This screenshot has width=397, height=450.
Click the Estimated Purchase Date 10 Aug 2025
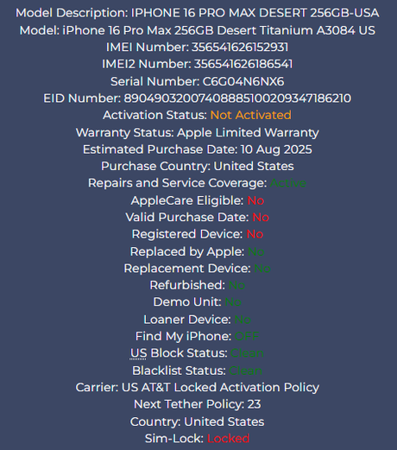coord(276,149)
